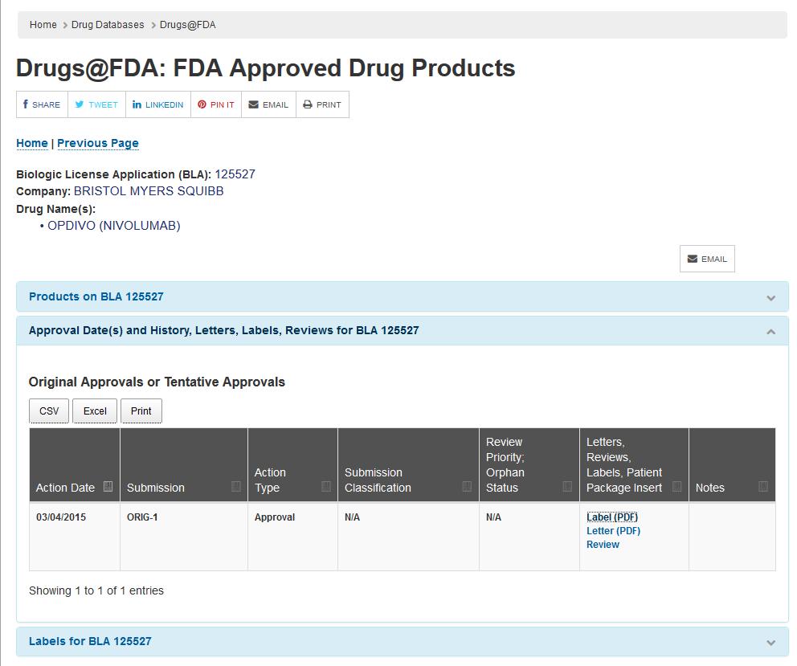
Task: Sort by Review Priority column icon
Action: 568,487
